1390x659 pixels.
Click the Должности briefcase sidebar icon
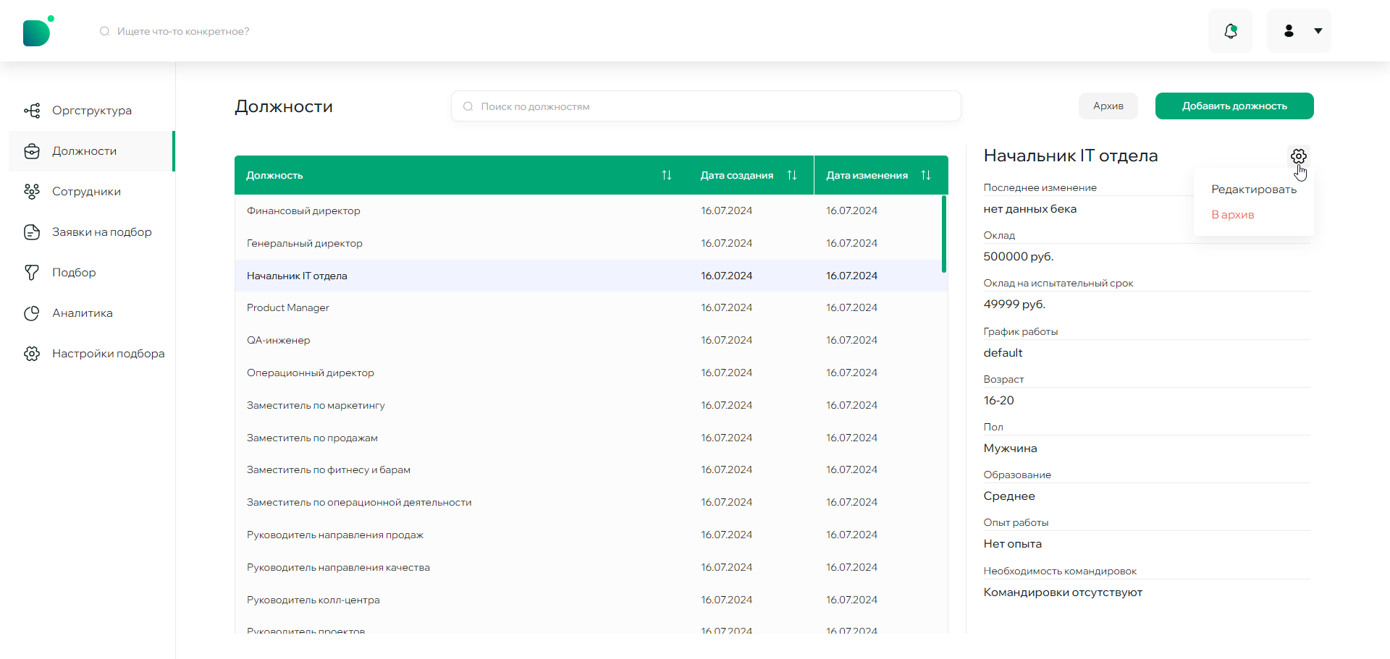32,151
